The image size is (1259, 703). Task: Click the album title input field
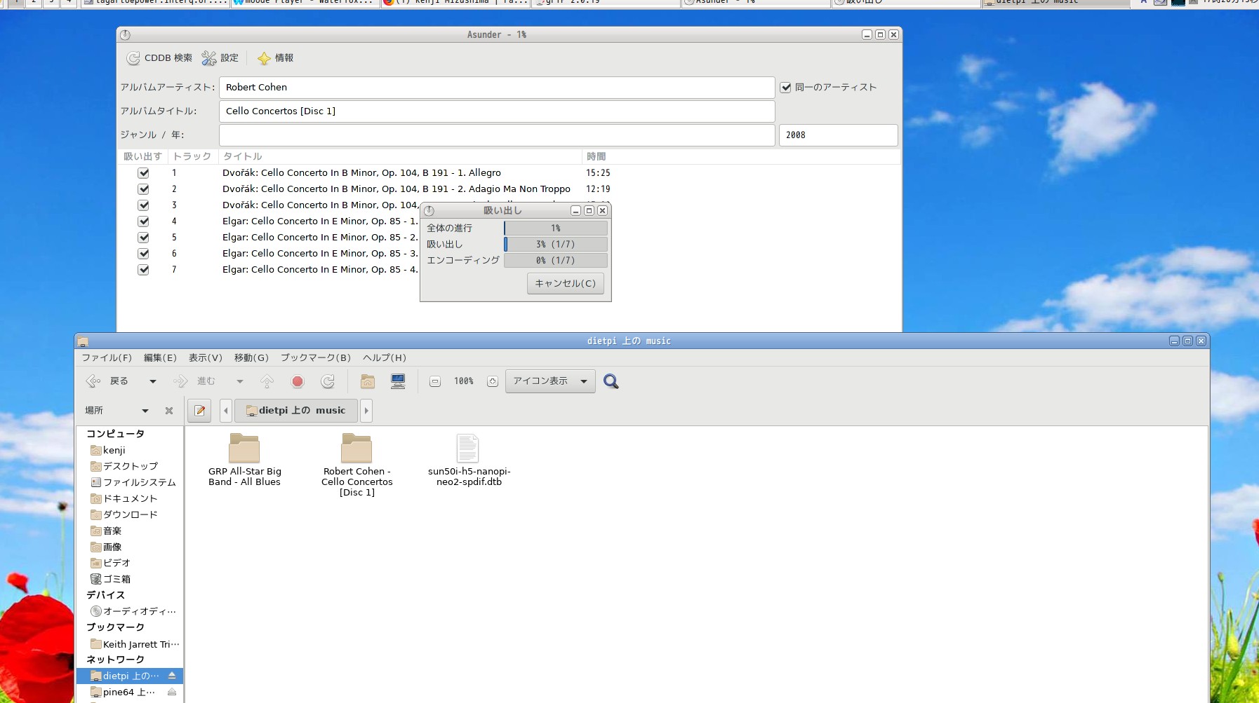[x=496, y=111]
